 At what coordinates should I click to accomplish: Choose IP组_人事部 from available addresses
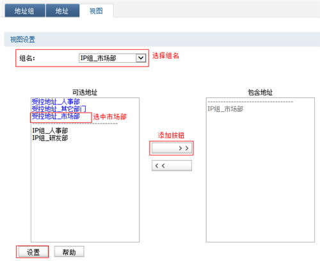pos(50,130)
